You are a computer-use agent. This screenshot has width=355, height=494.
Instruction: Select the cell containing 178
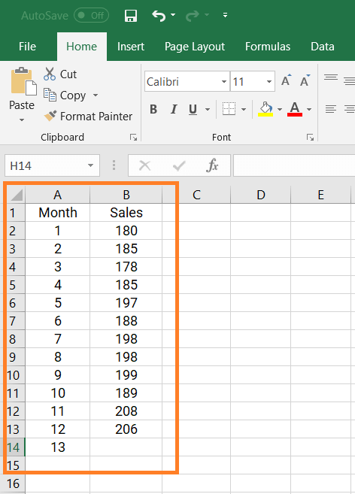(126, 267)
